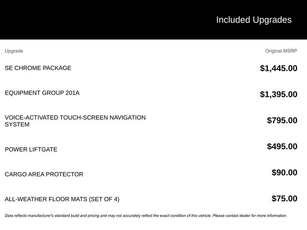The image size is (307, 230).
Task: Click the $1,395.00 price
Action: pyautogui.click(x=278, y=94)
